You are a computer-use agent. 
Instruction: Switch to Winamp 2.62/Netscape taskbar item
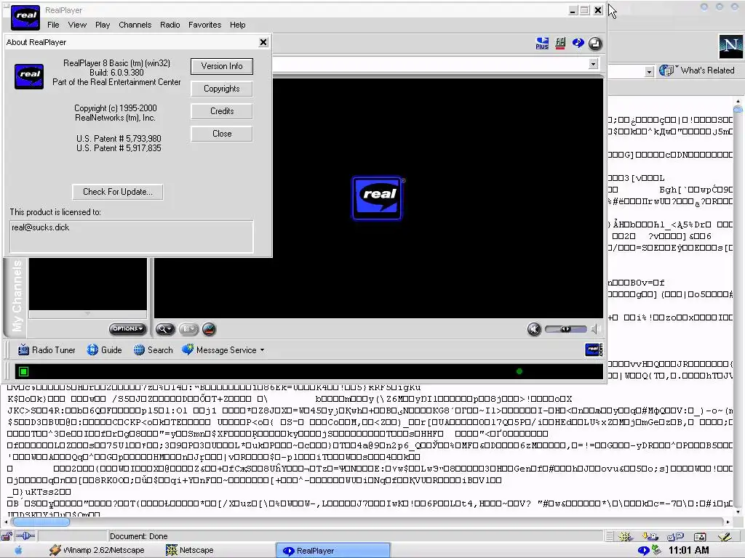click(x=97, y=551)
